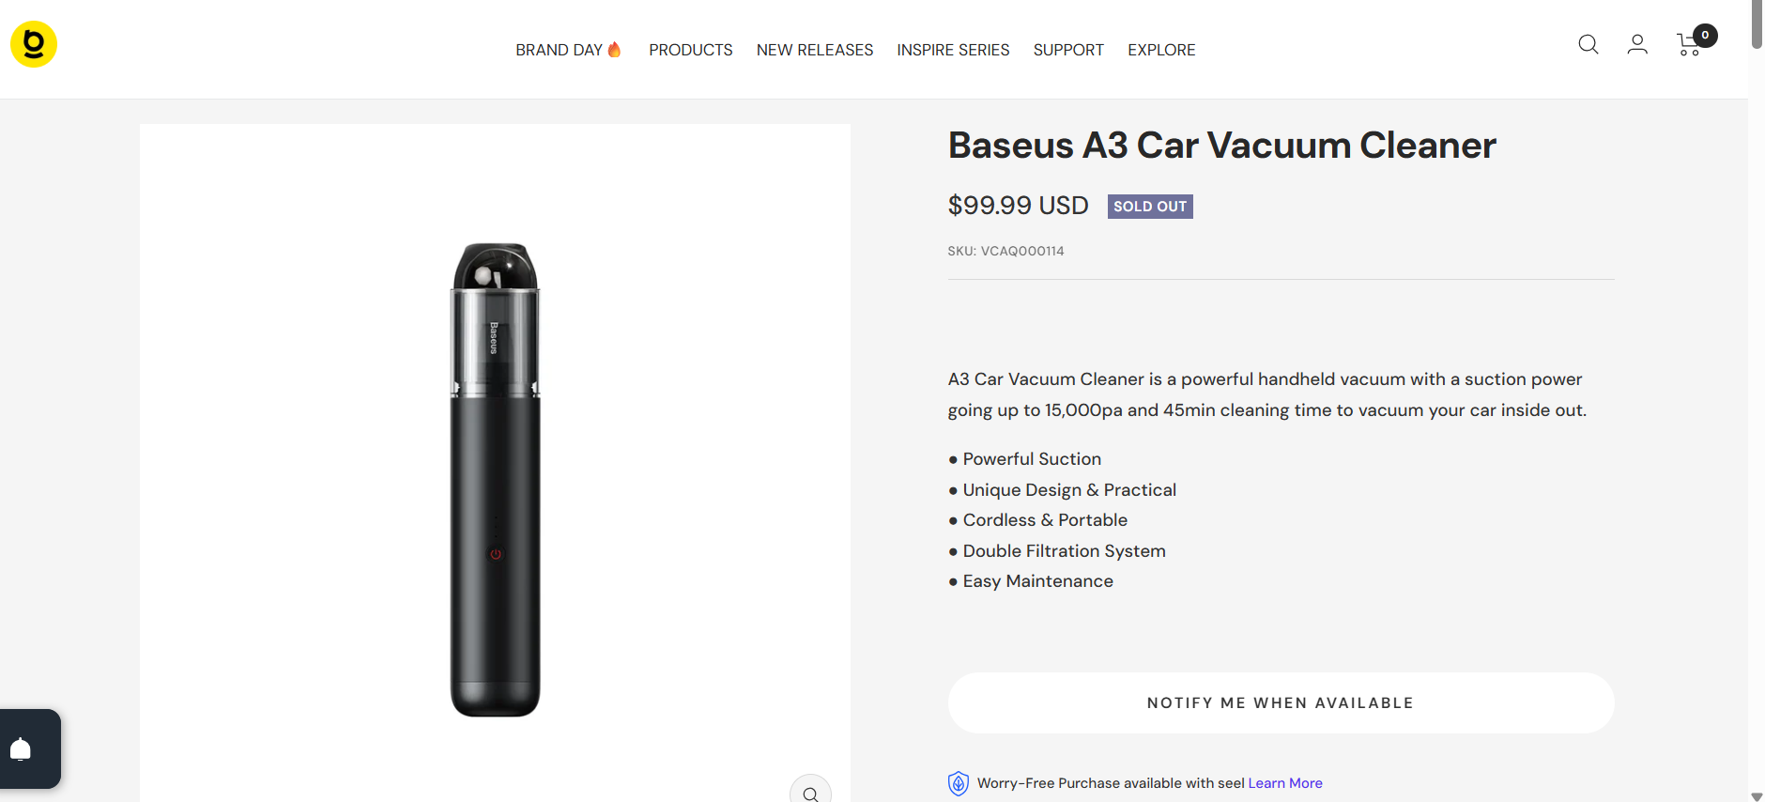Open the PRODUCTS menu

pyautogui.click(x=691, y=50)
